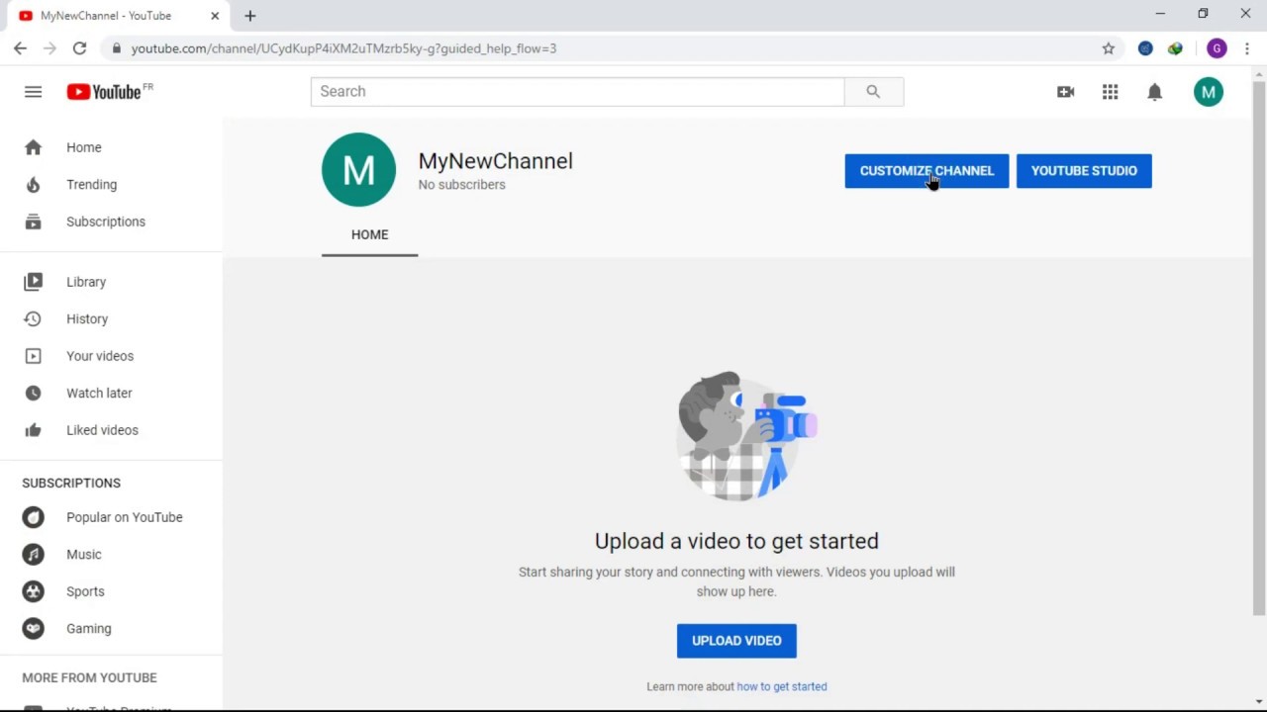Click the Watch later clock icon
Screen dimensions: 1267x712
tap(33, 393)
